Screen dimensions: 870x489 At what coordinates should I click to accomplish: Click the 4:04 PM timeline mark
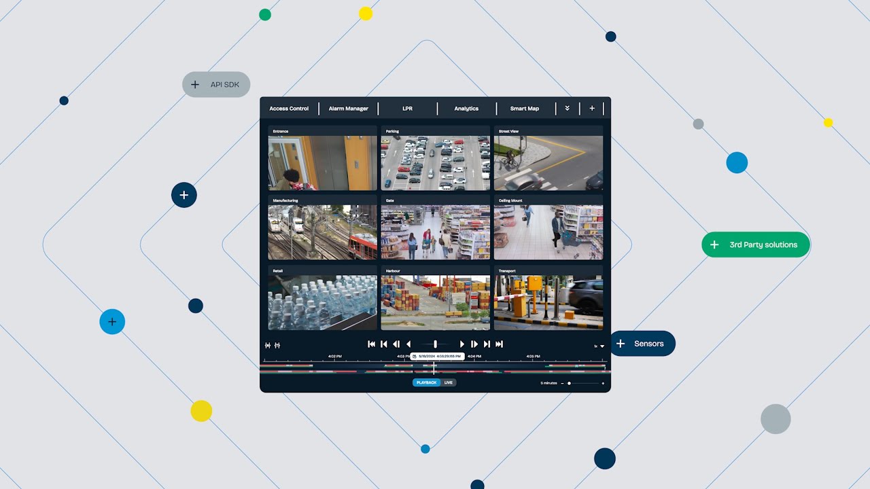click(474, 356)
